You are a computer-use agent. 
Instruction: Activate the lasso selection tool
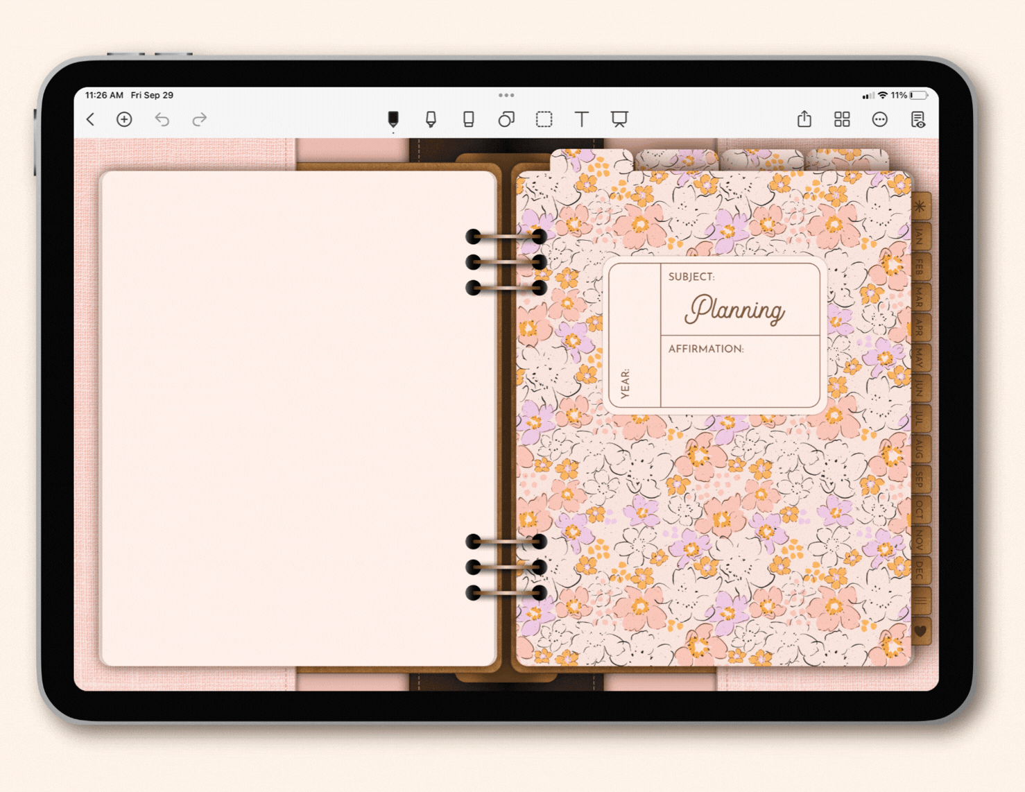[544, 119]
